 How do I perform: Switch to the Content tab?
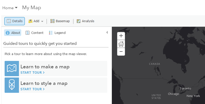point(35,33)
